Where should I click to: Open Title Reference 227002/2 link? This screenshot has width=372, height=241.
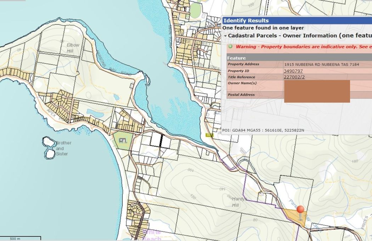[x=294, y=77]
